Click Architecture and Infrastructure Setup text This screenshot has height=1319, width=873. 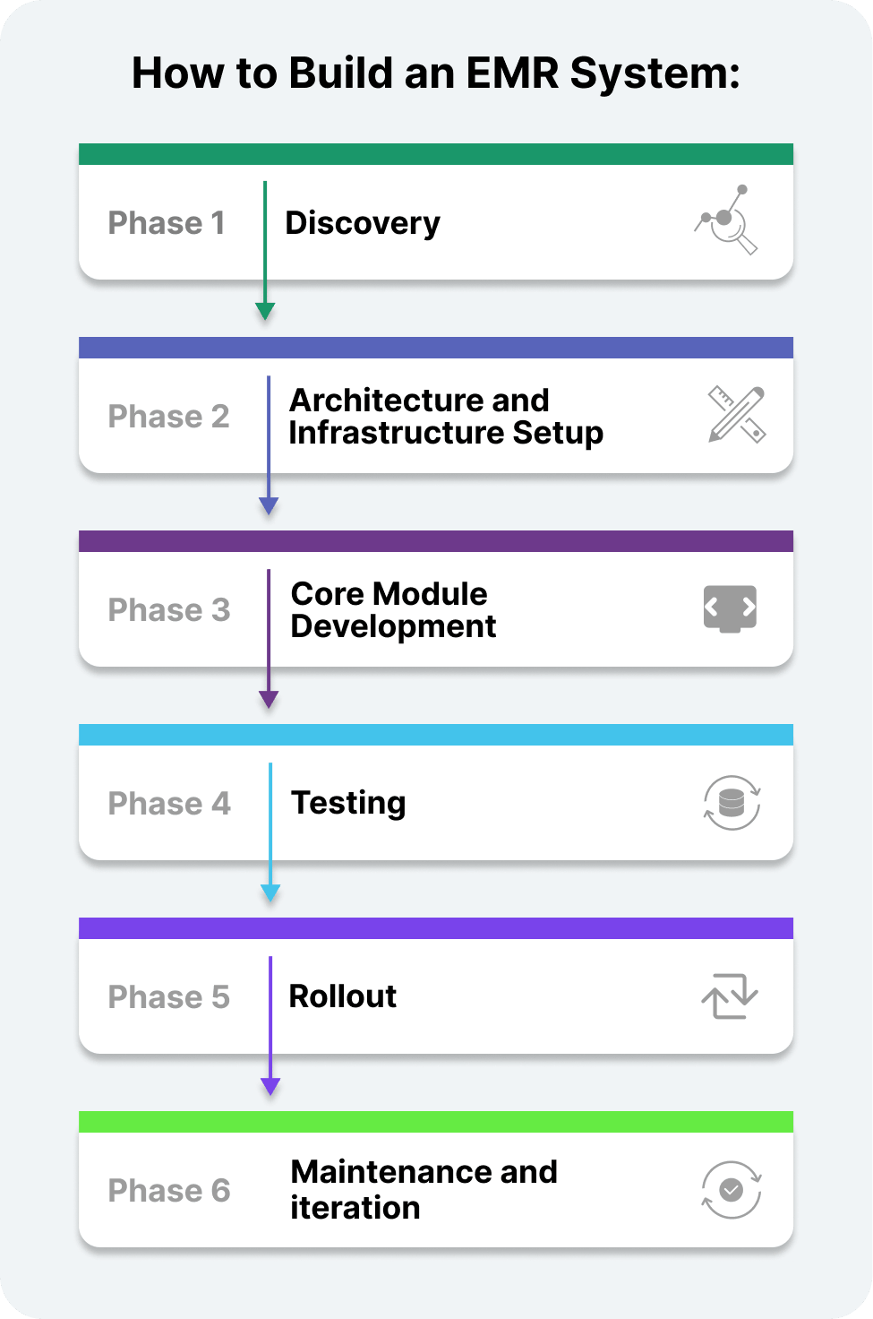[x=445, y=417]
